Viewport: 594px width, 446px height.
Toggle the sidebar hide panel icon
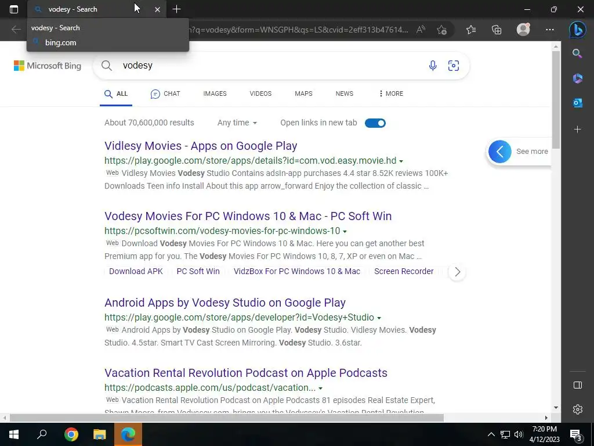pos(577,385)
